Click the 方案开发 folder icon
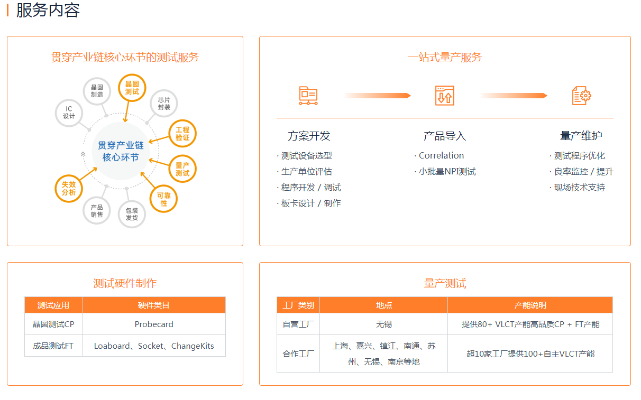The height and width of the screenshot is (400, 641). (308, 96)
